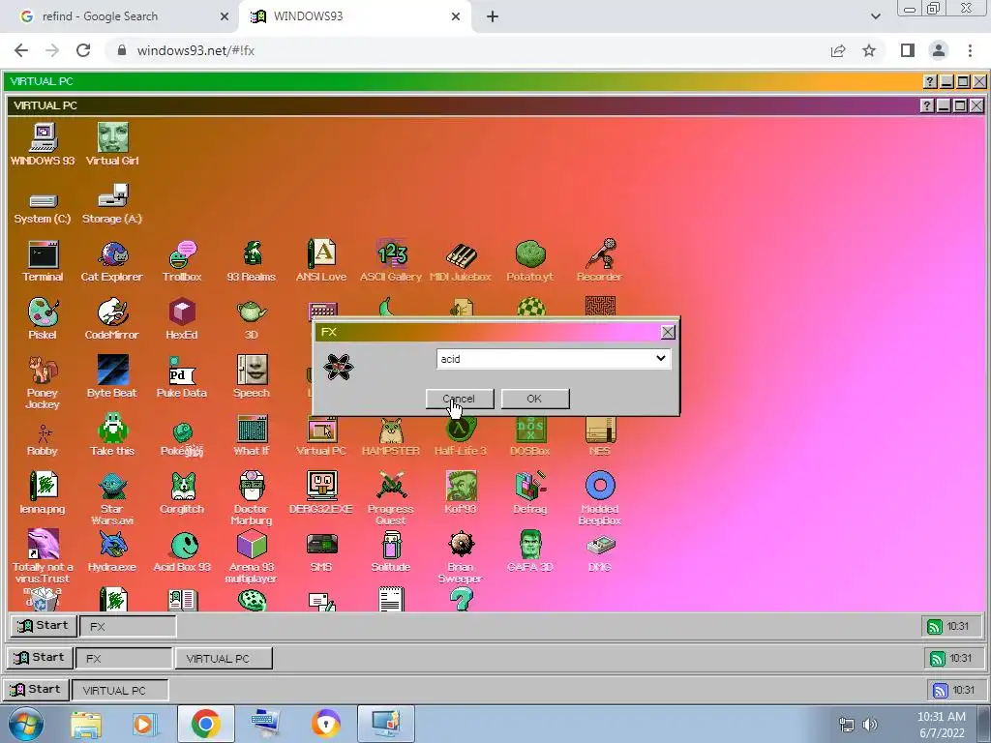This screenshot has height=743, width=991.
Task: Open Chrome from Windows taskbar
Action: pyautogui.click(x=205, y=724)
